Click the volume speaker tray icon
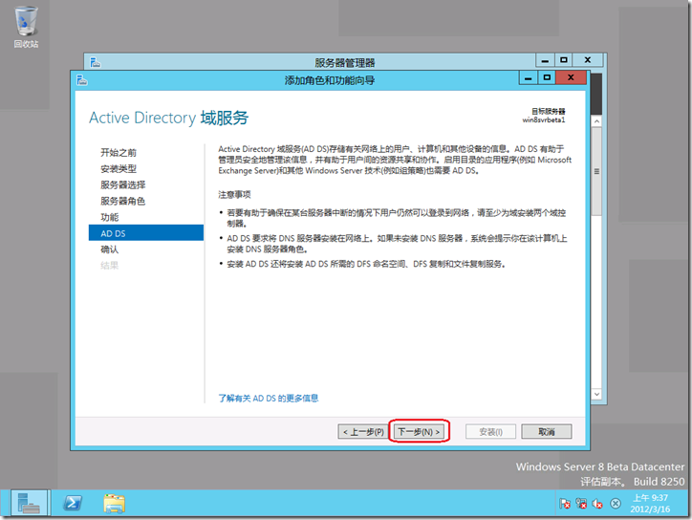The width and height of the screenshot is (692, 520). click(597, 504)
